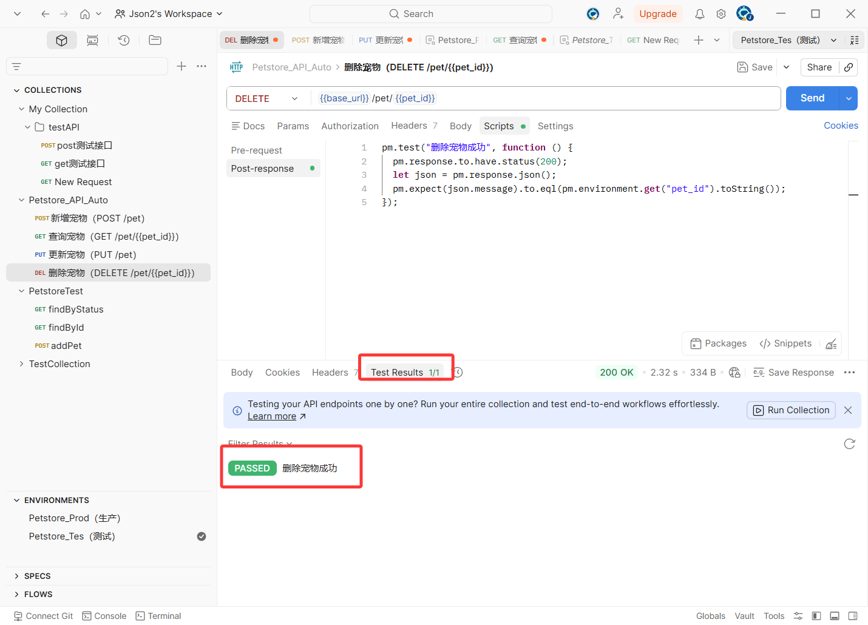Open the Postbot icon in header
868x625 pixels.
[593, 13]
